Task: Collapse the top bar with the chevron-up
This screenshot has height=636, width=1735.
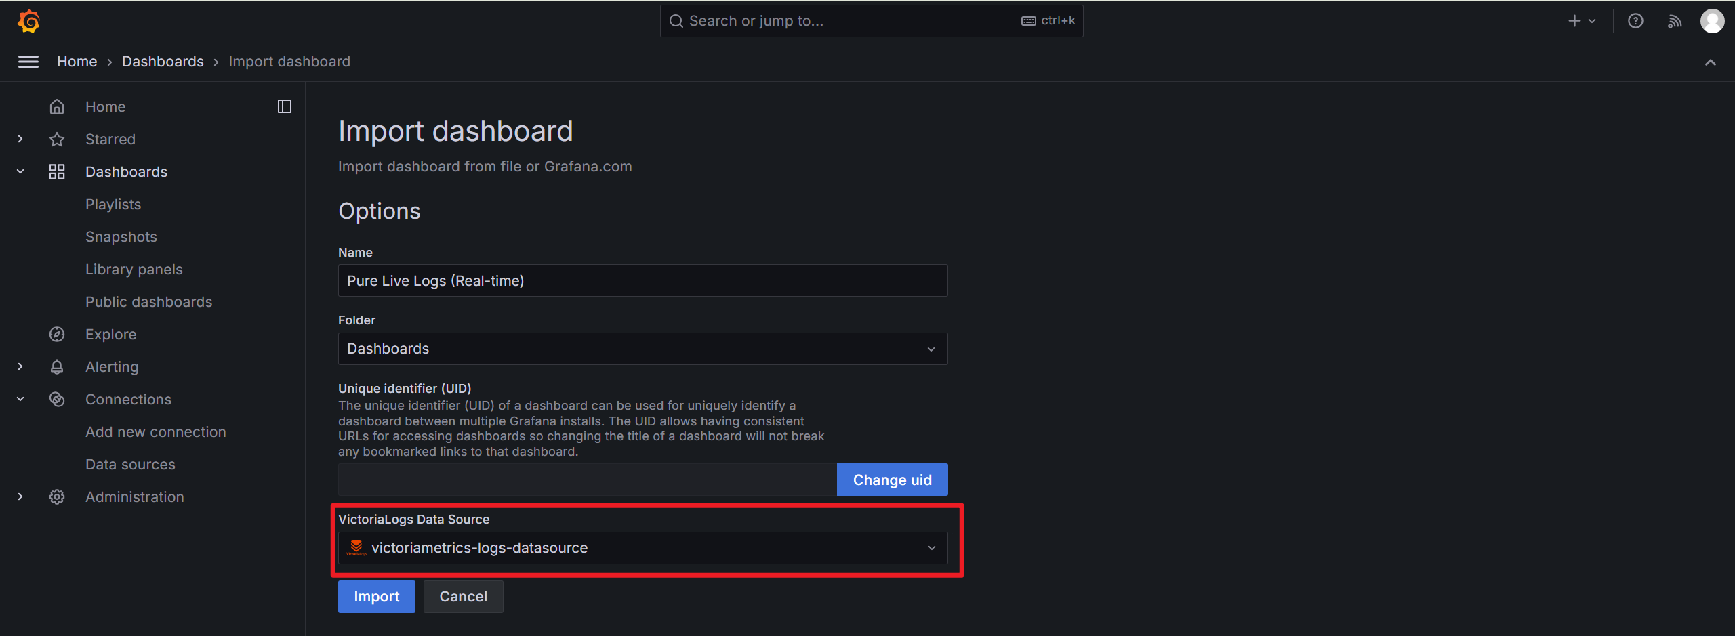Action: click(1711, 62)
